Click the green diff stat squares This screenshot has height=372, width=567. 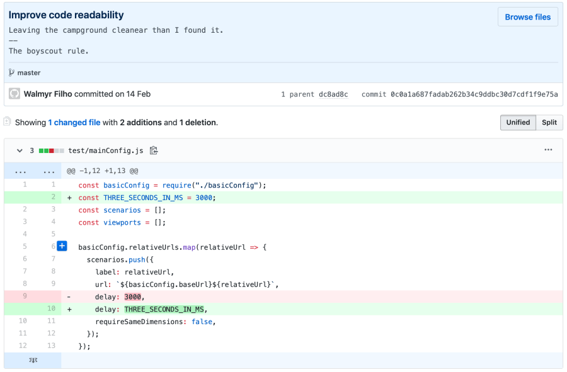pos(43,150)
